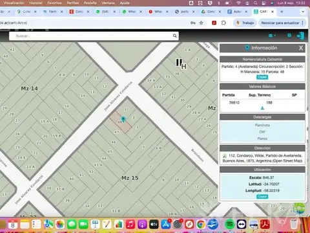The height and width of the screenshot is (233, 310).
Task: Open the Planos download link
Action: coord(262,139)
